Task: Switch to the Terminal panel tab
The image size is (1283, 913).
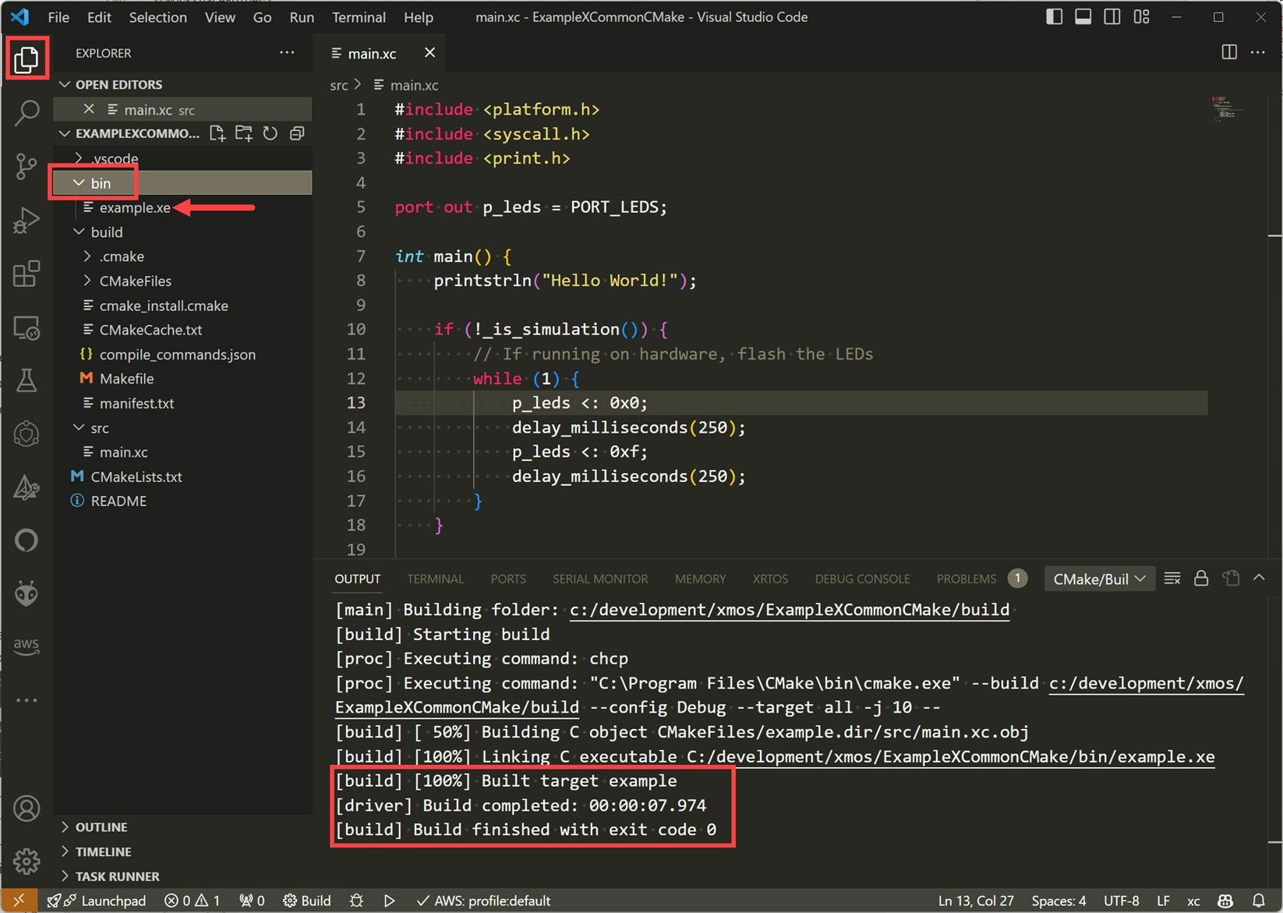Action: pos(435,579)
